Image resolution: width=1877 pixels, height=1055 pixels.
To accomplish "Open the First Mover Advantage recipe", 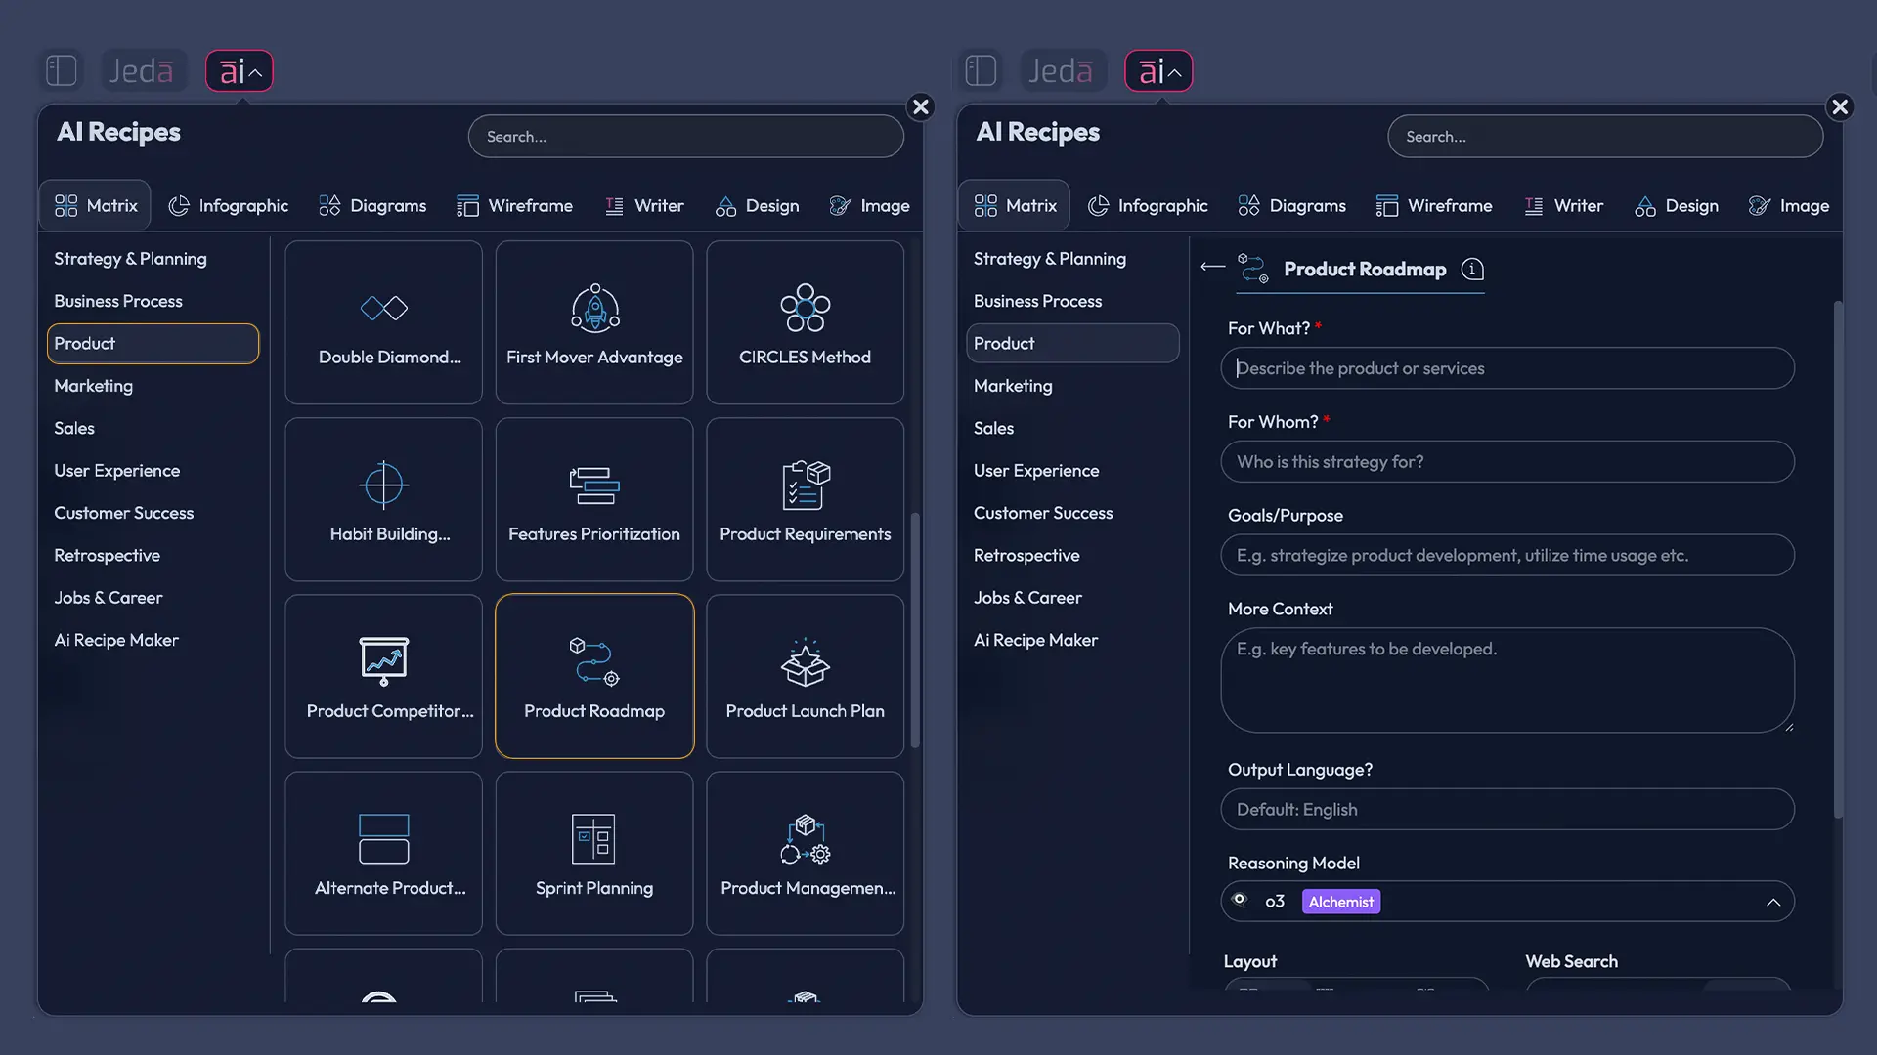I will (x=593, y=322).
